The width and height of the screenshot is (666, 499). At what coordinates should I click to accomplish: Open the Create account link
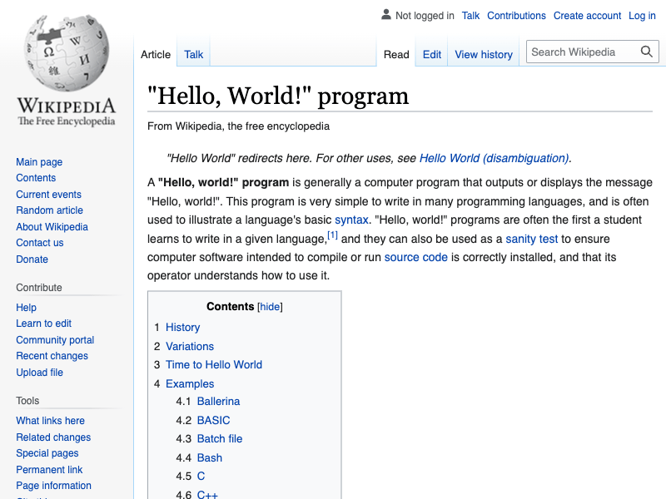click(x=587, y=16)
